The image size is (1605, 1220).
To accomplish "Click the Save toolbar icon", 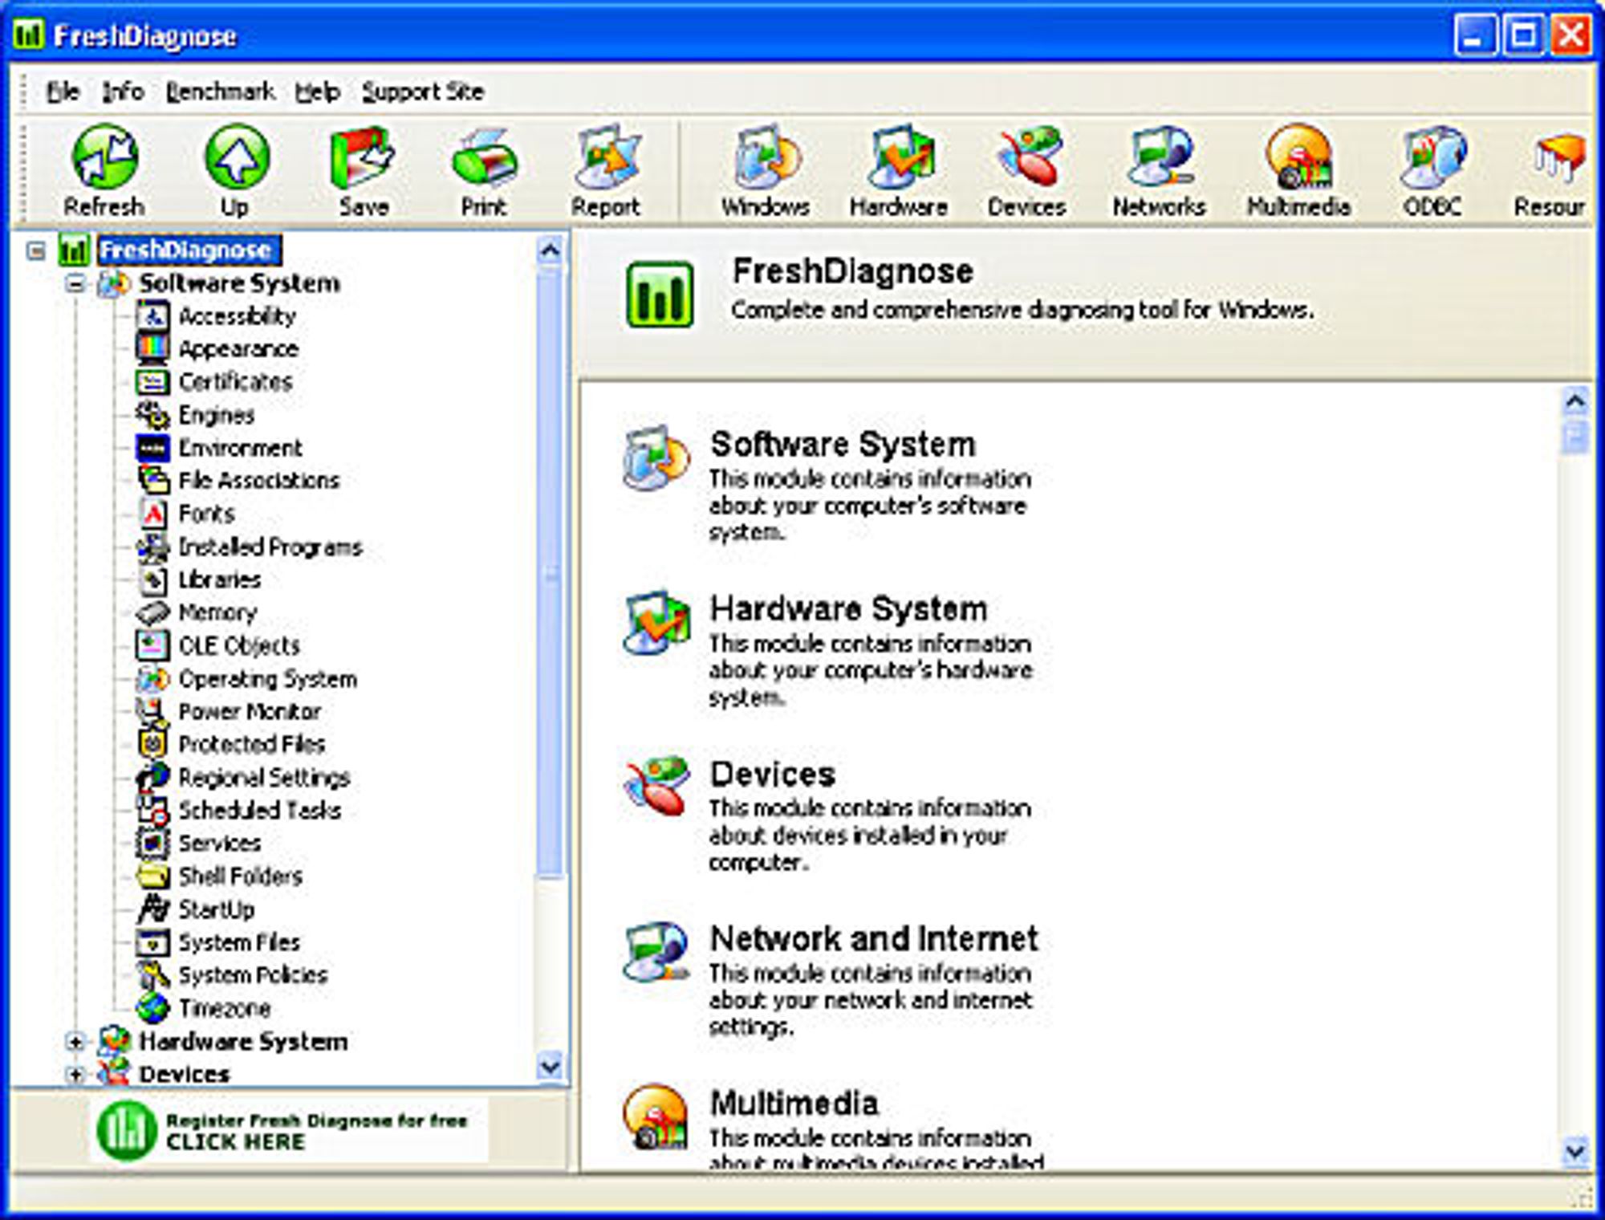I will (x=363, y=157).
